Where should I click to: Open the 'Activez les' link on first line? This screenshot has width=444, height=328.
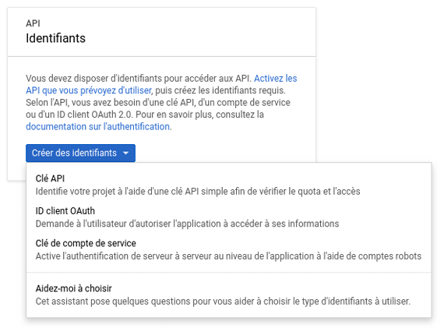[275, 79]
